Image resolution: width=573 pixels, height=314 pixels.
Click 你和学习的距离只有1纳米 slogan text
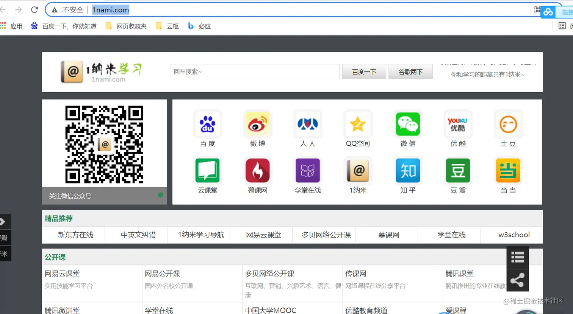488,75
